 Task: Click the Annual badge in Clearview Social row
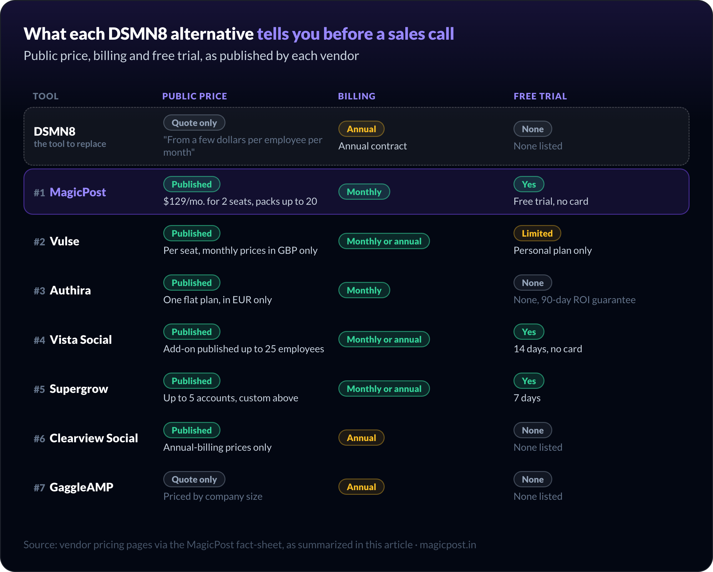point(361,438)
